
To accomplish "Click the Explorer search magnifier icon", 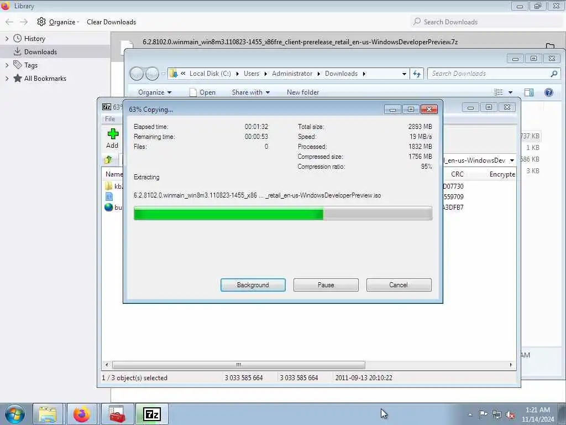I will click(x=554, y=74).
